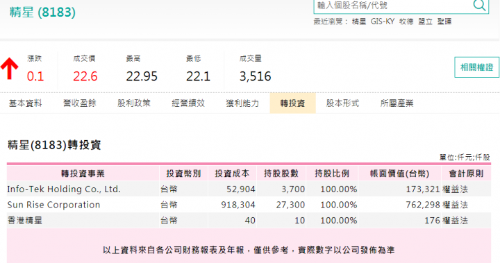This screenshot has width=500, height=263.
Task: Click the red up-arrow price indicator
Action: click(10, 68)
